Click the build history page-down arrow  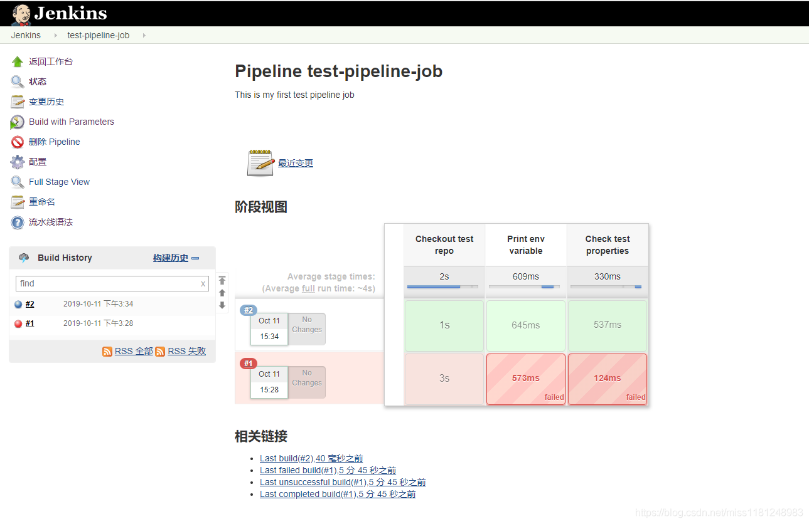pyautogui.click(x=222, y=305)
